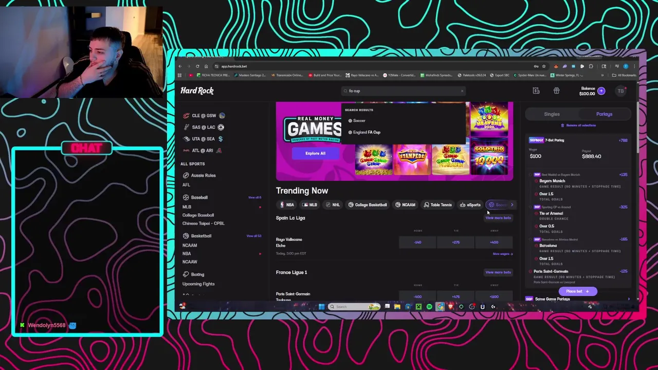The height and width of the screenshot is (370, 658).
Task: Click More wagers for Rayo Vallecano match
Action: tap(502, 254)
